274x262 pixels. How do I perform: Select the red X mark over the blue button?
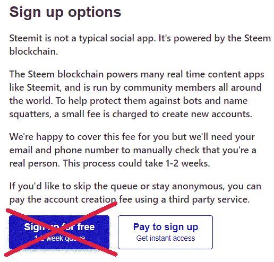pyautogui.click(x=61, y=229)
